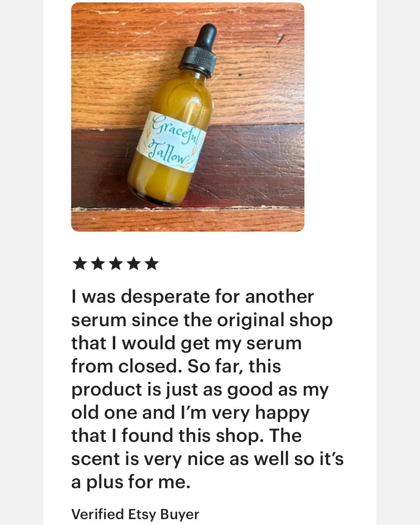Click the Verified Etsy Buyer text
Screen dimensions: 420x525
135,514
